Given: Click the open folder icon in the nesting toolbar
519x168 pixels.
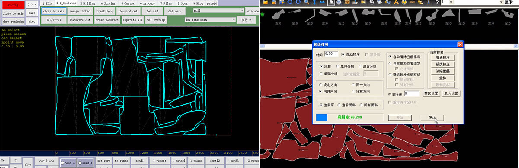Looking at the screenshot, I should click(x=265, y=2).
